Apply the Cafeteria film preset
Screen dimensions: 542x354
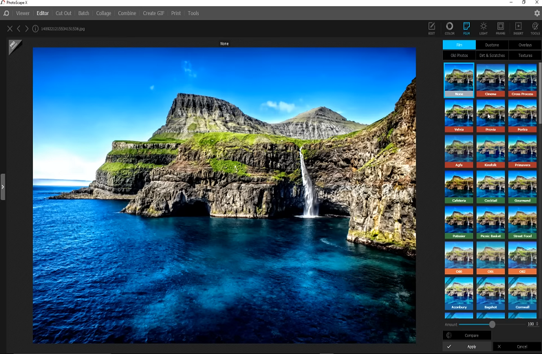[x=459, y=187]
